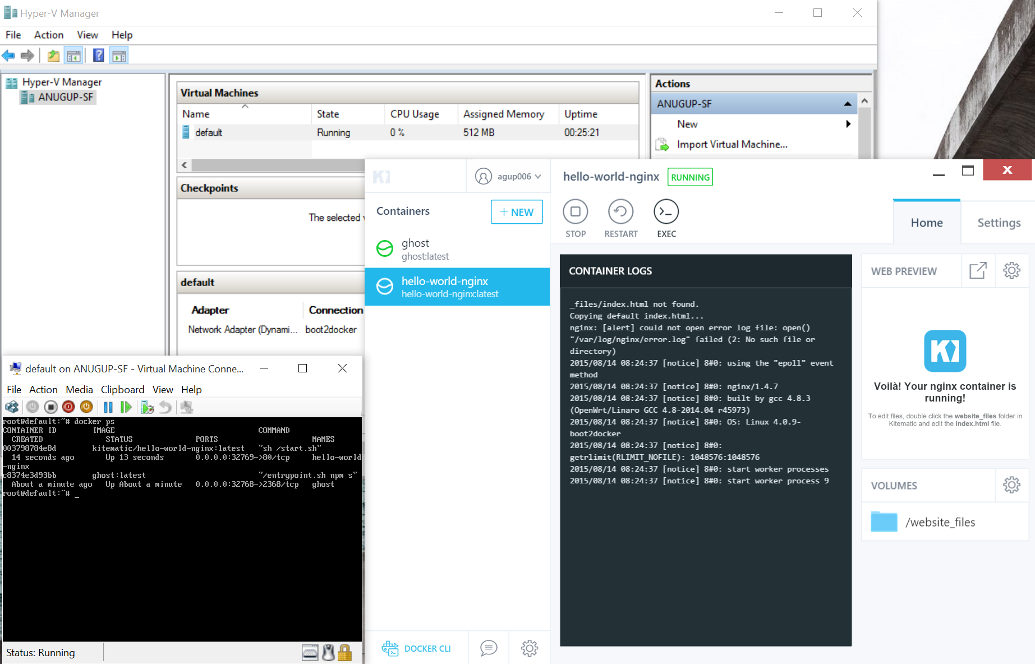Click the green Reset icon in VM Connection

tap(126, 407)
